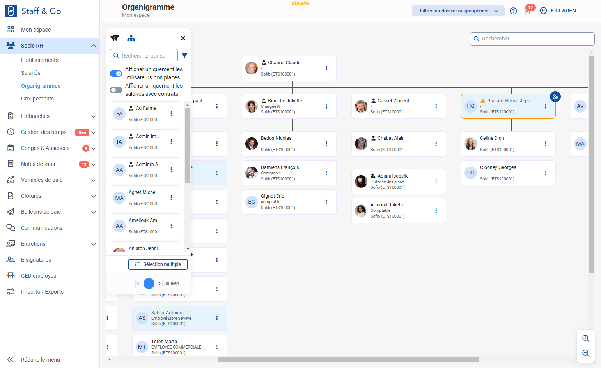Click the vertical scrollbar of the chart
Screen dimensions: 601x368
pos(591,164)
